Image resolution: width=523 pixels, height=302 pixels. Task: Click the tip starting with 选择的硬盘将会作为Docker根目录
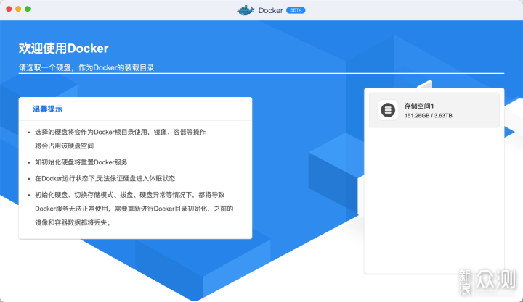pyautogui.click(x=121, y=139)
